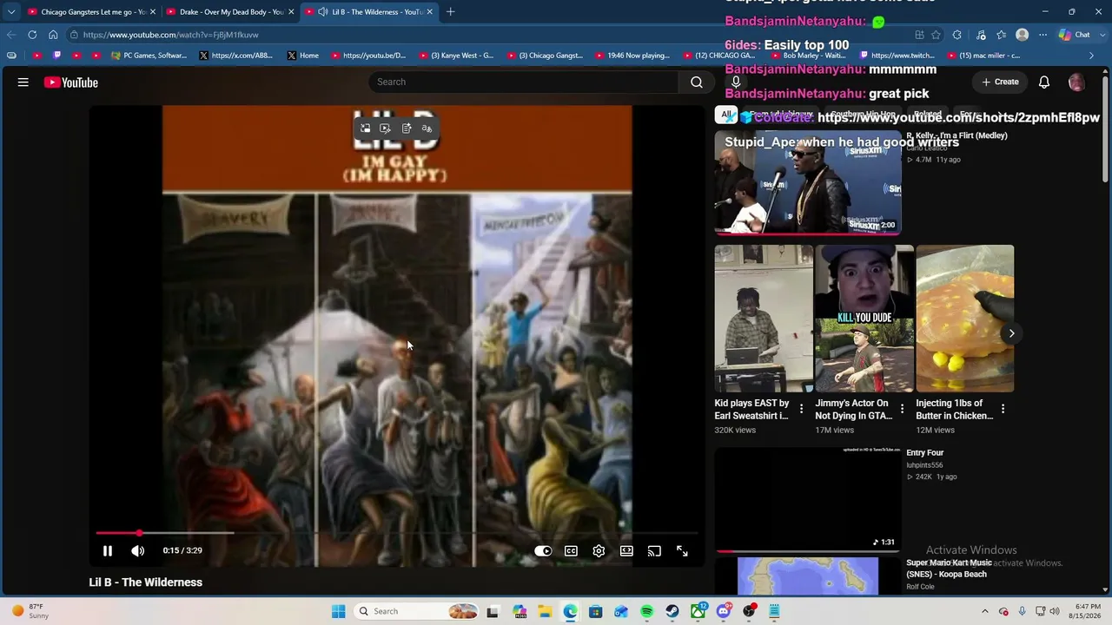Open the Kid plays EAST short

pos(764,319)
